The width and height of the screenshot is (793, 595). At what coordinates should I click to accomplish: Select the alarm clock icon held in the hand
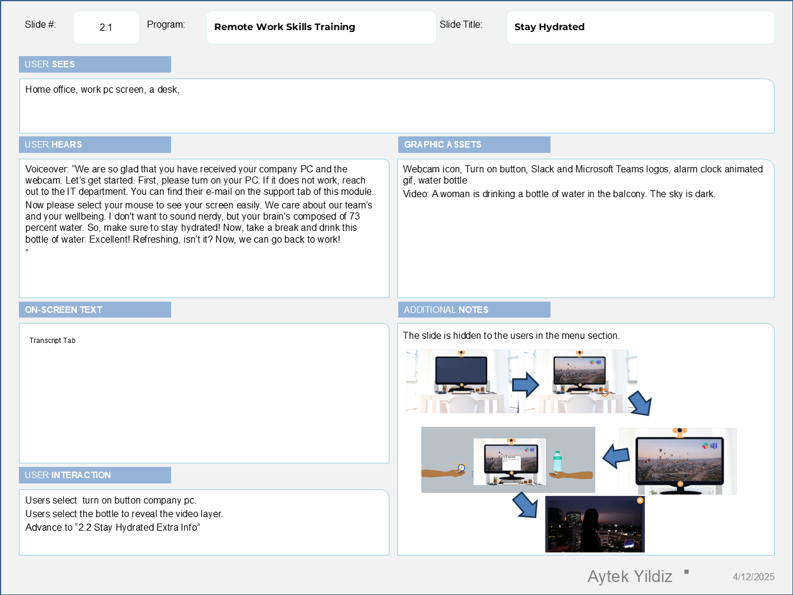pos(461,467)
